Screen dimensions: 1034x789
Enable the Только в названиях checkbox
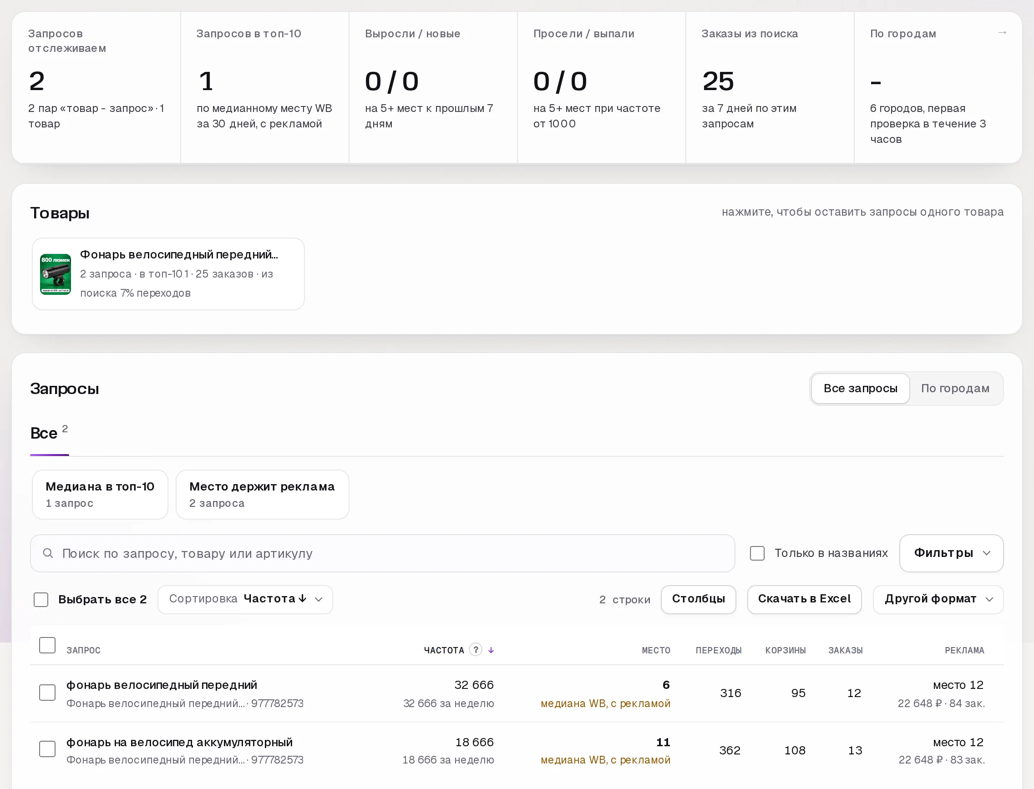pos(757,553)
